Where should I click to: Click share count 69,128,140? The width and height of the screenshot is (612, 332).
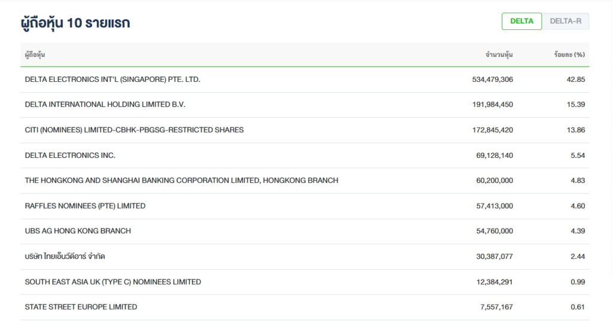point(494,155)
